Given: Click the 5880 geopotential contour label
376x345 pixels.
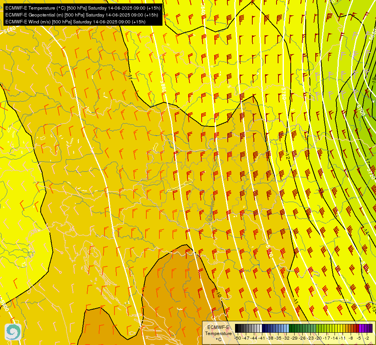Looking at the screenshot, I should point(10,30).
